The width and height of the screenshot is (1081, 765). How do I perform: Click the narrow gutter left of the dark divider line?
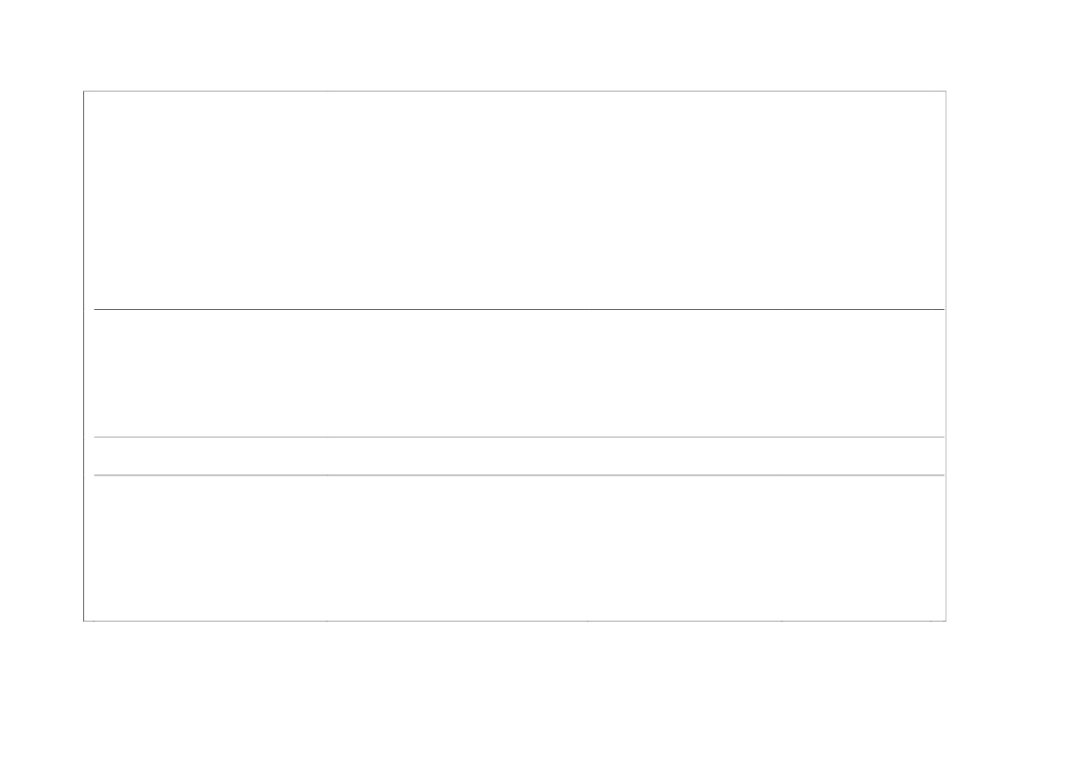pyautogui.click(x=89, y=309)
